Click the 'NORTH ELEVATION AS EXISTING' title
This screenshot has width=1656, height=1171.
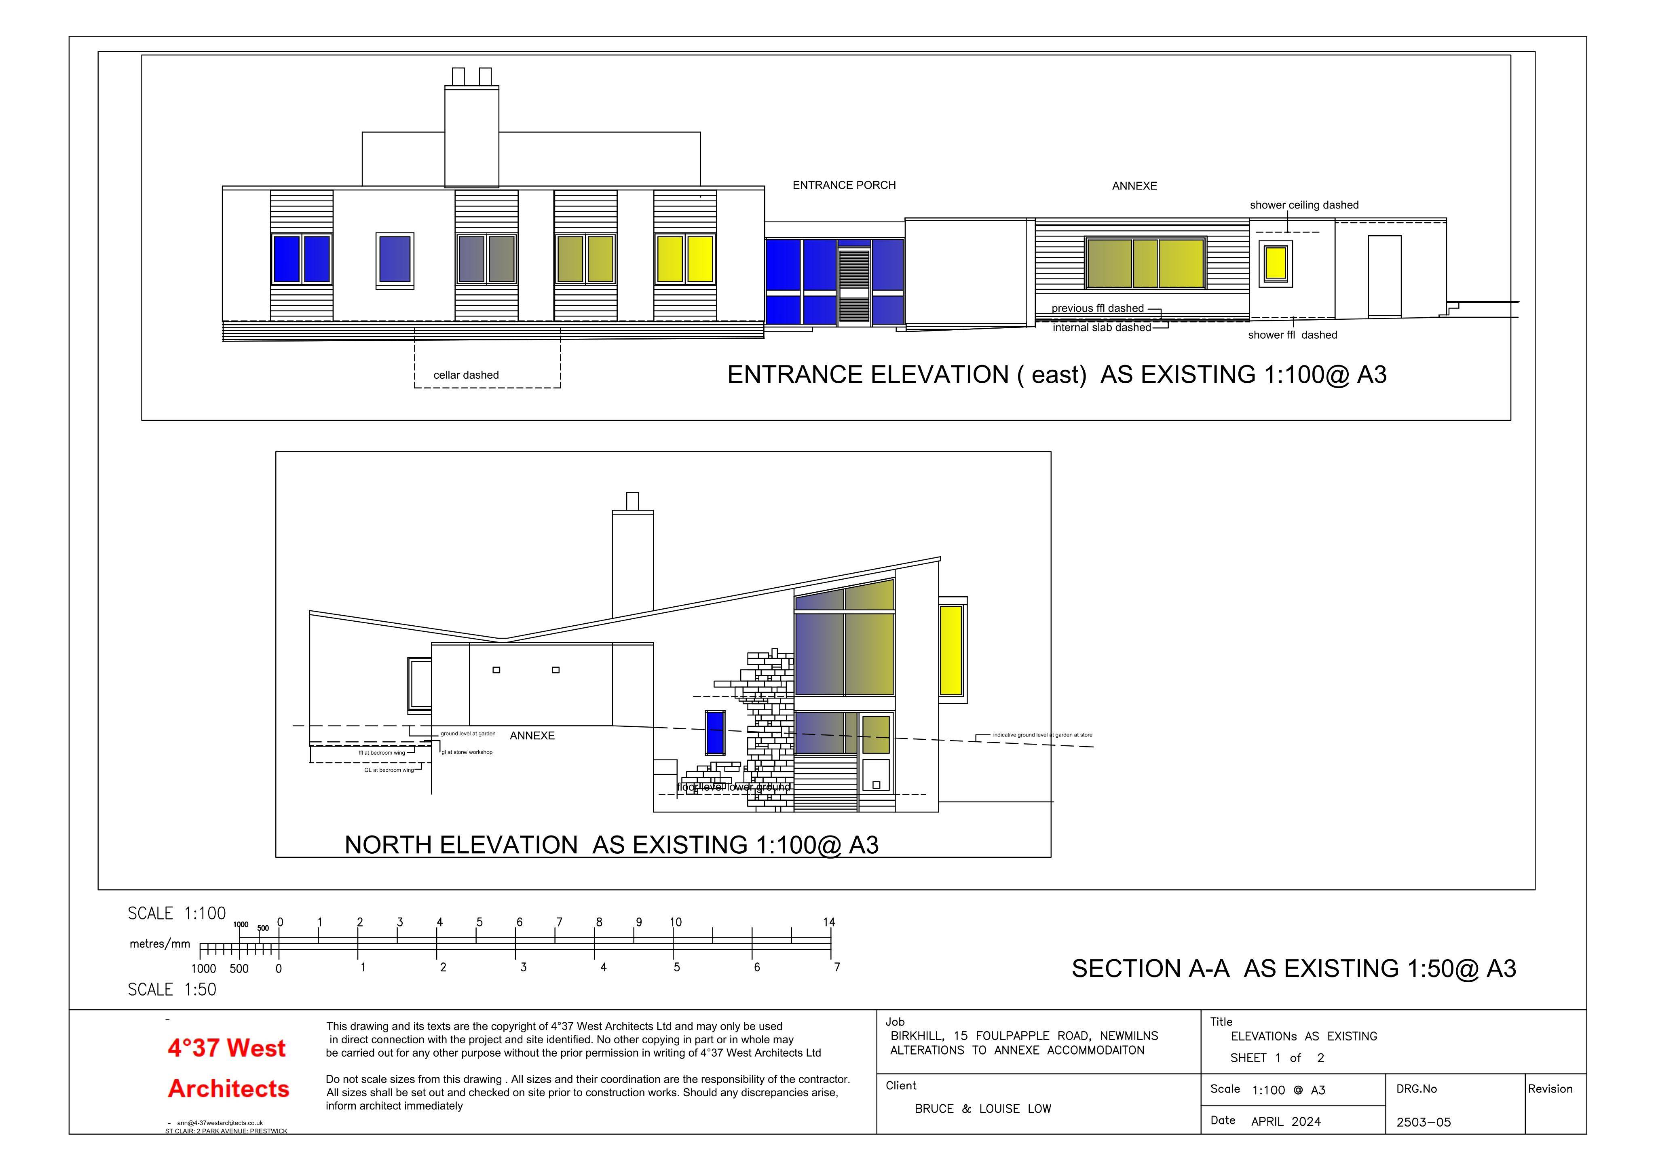coord(612,845)
